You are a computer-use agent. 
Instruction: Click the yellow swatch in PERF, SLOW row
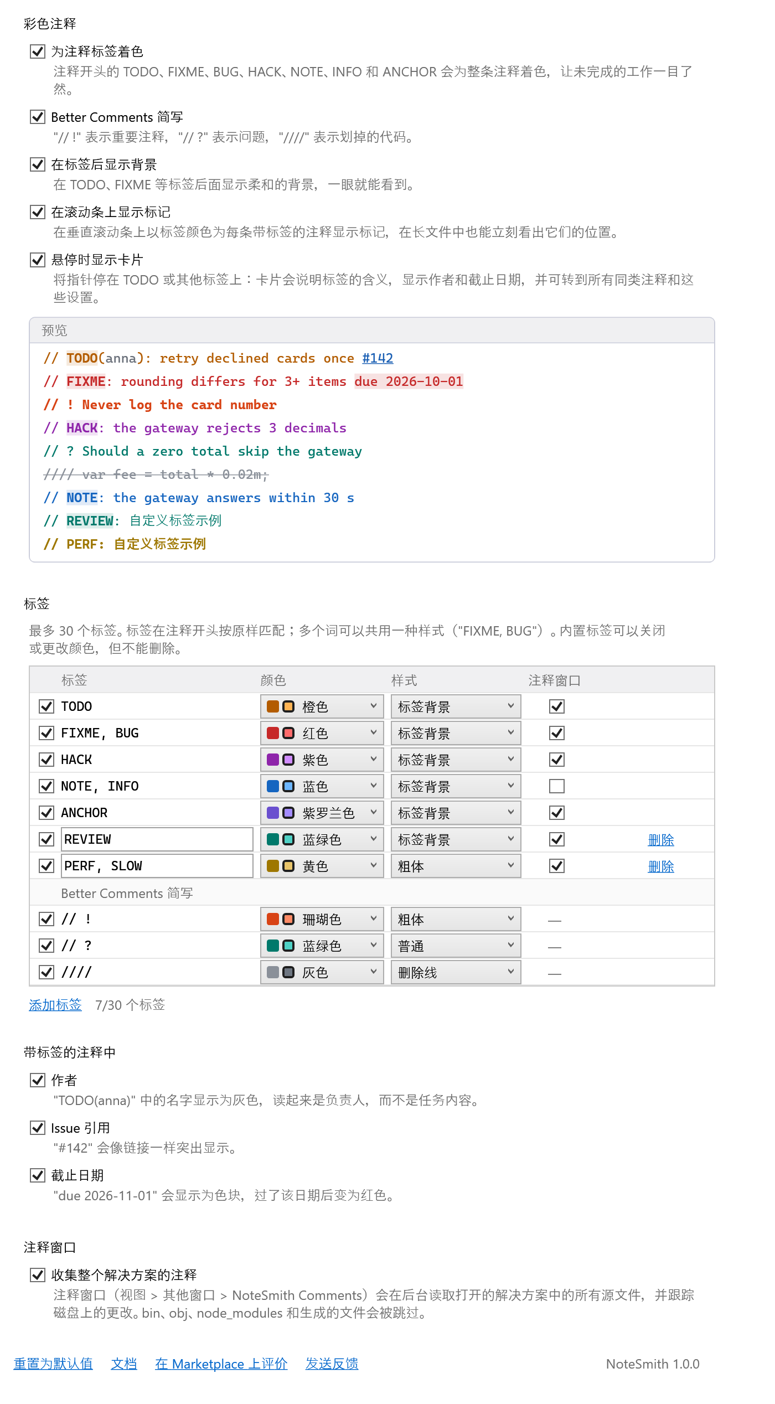[x=273, y=866]
